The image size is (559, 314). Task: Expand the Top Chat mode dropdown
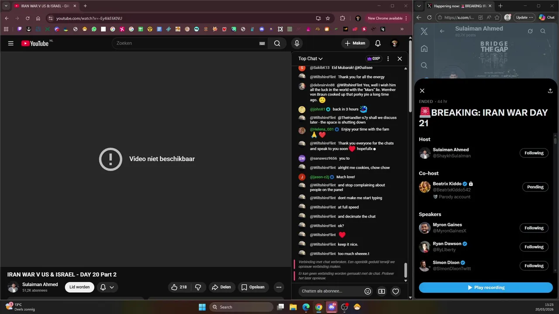click(311, 58)
